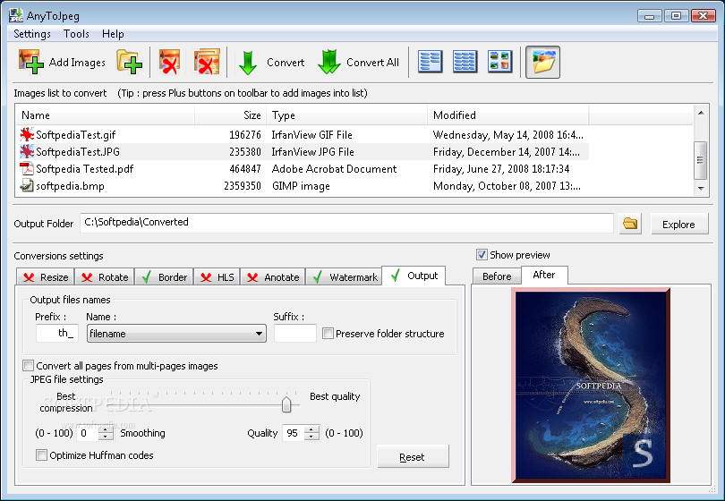Click the Softpedia preview image
Image resolution: width=725 pixels, height=501 pixels.
click(591, 385)
